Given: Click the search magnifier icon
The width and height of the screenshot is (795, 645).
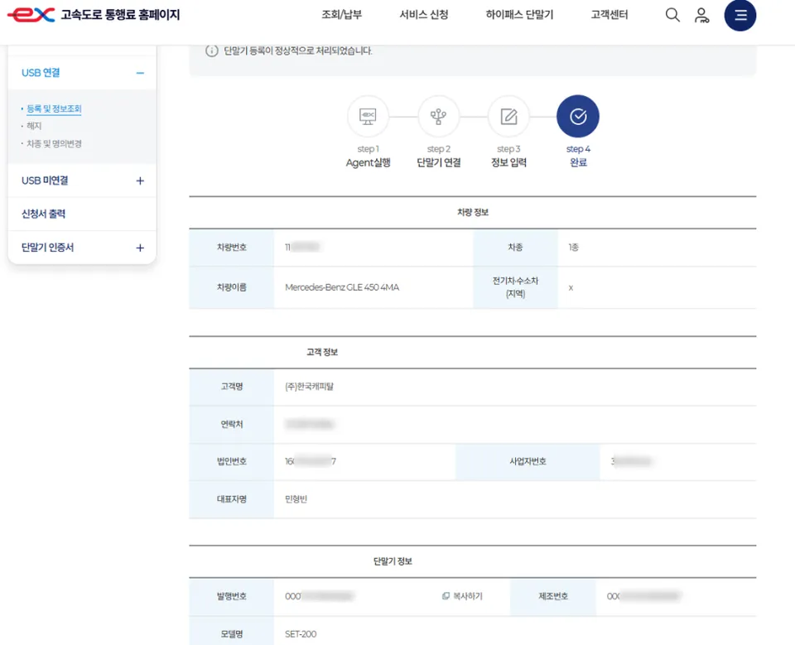Looking at the screenshot, I should point(672,15).
